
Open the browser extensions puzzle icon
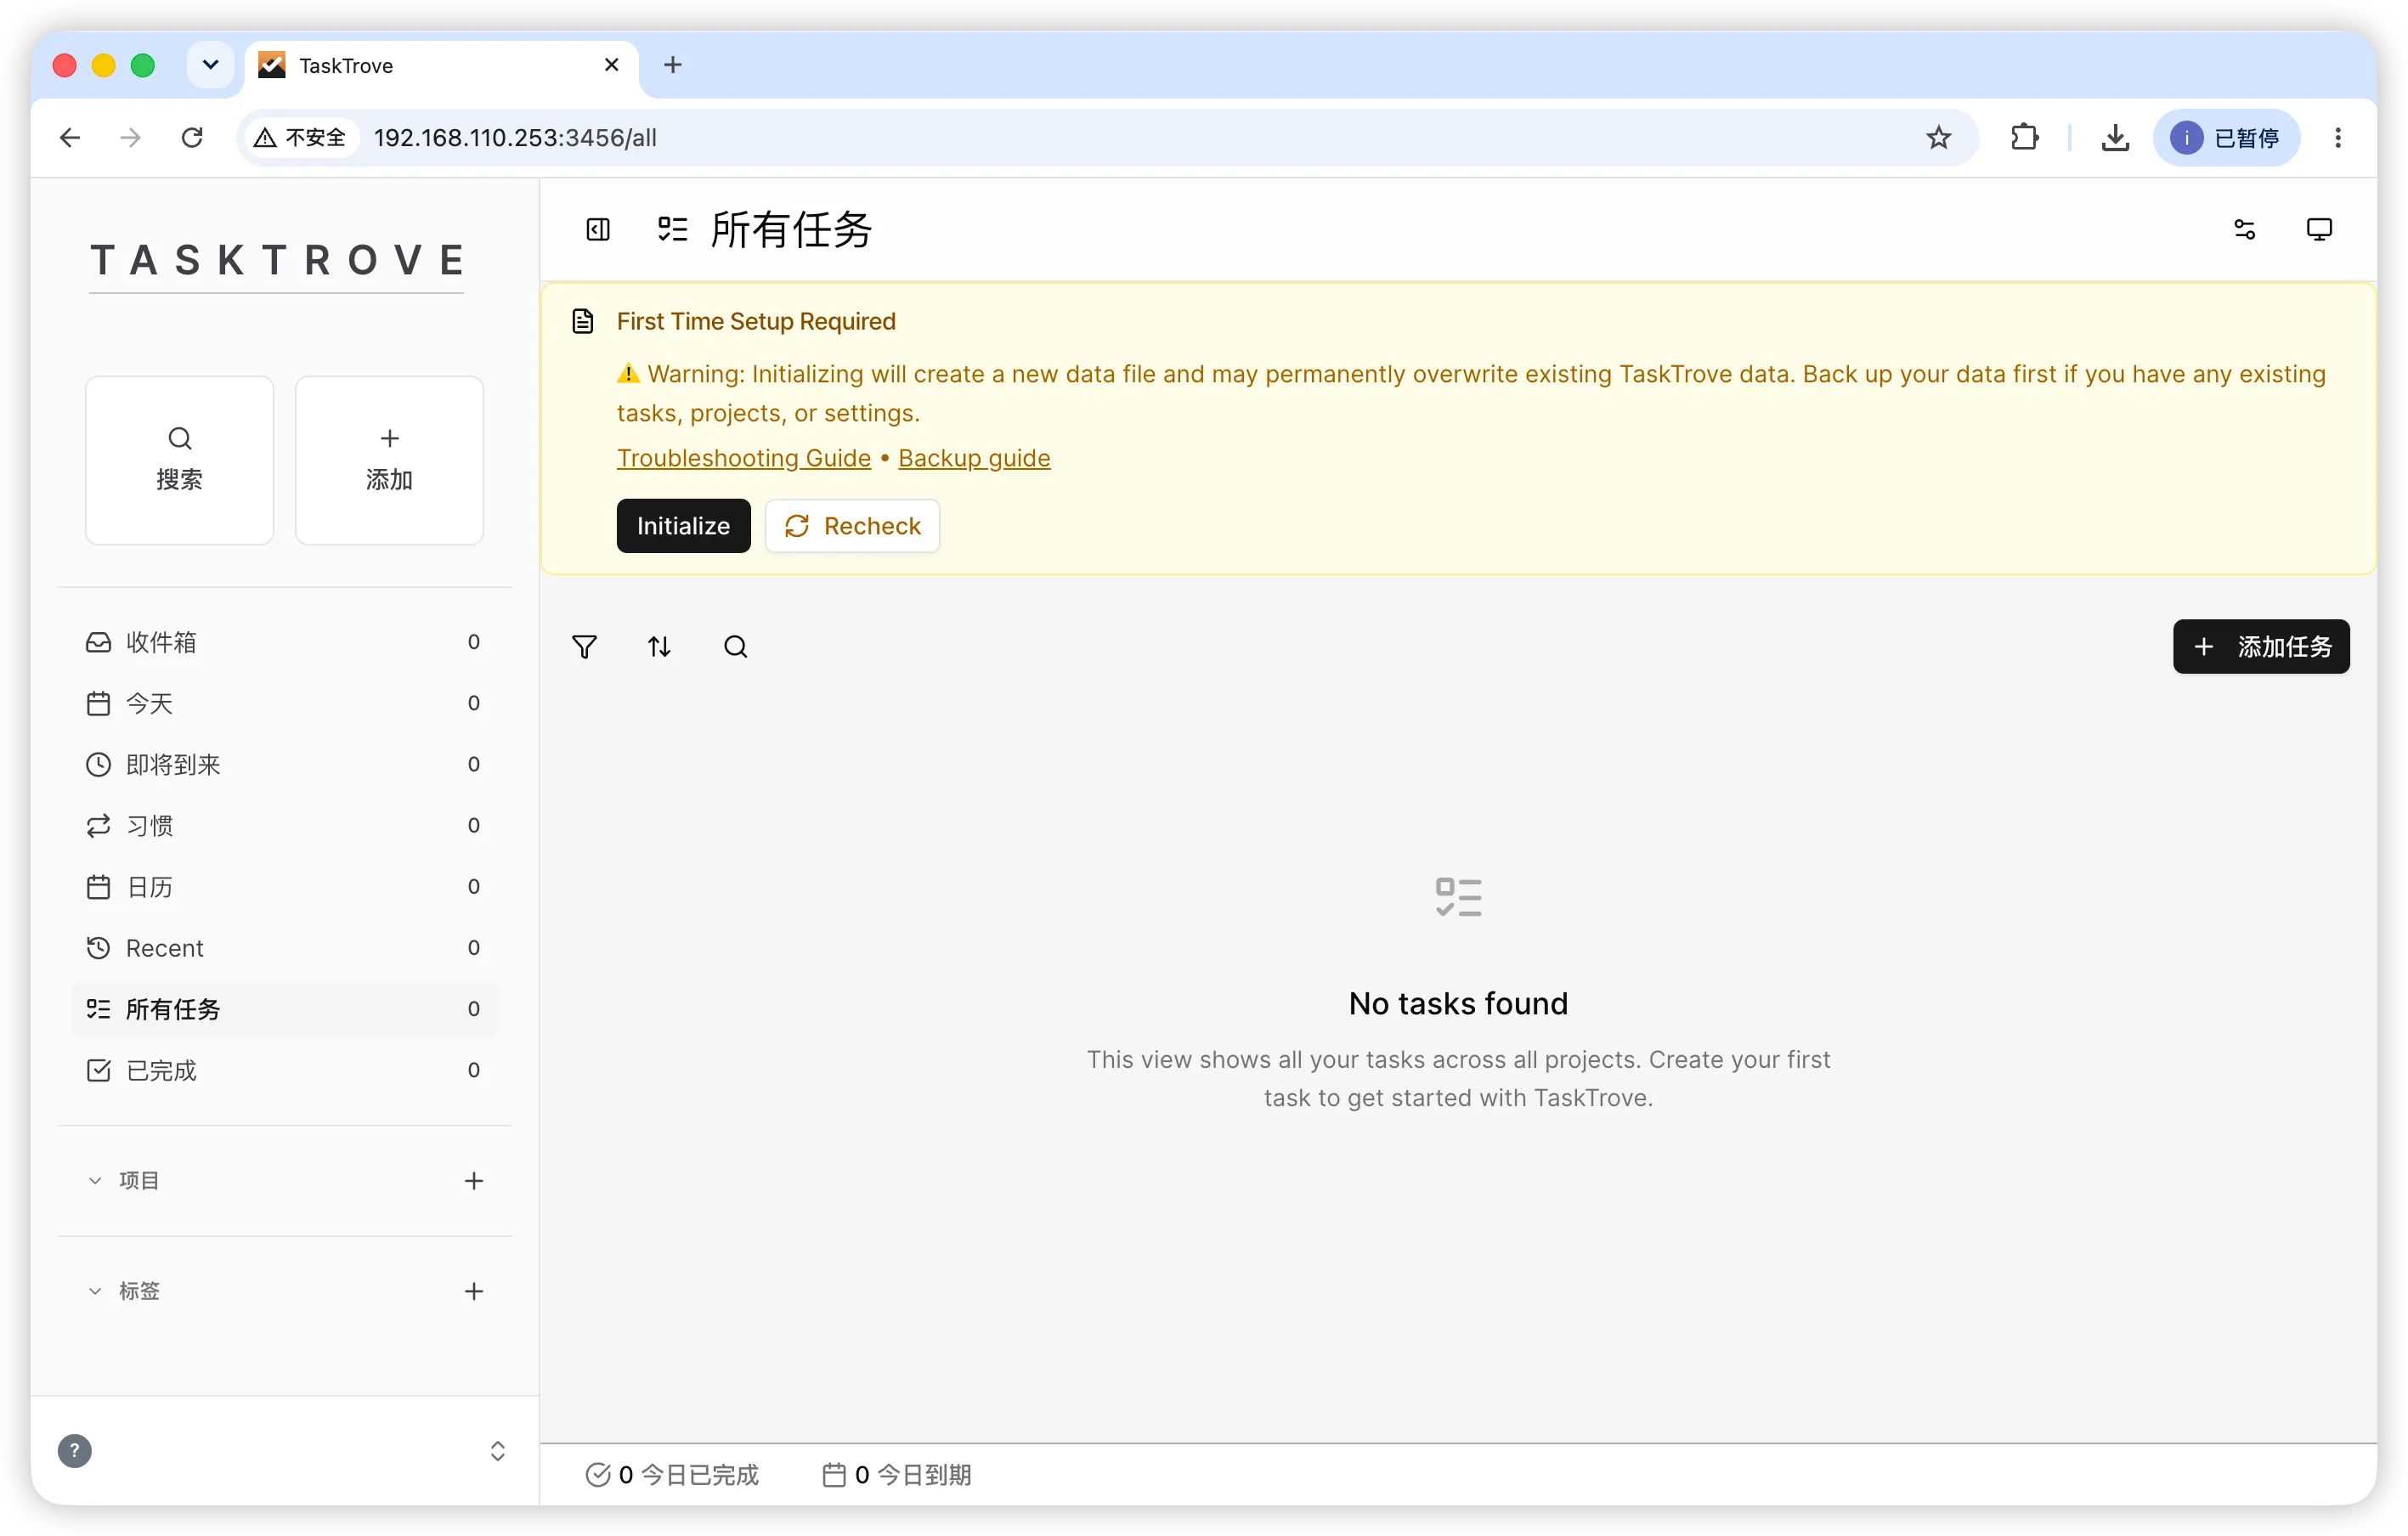click(2024, 138)
